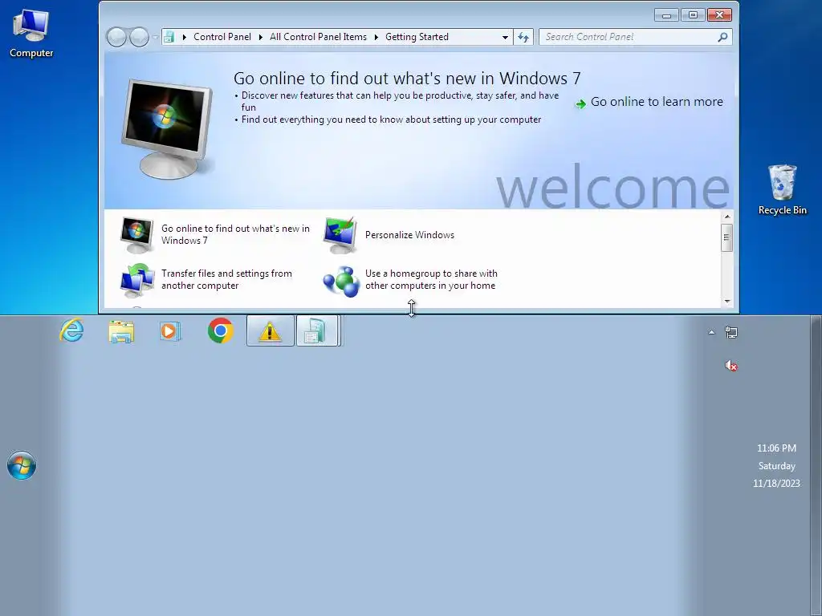Close the Getting Started window
Viewport: 822px width, 616px height.
pyautogui.click(x=719, y=15)
